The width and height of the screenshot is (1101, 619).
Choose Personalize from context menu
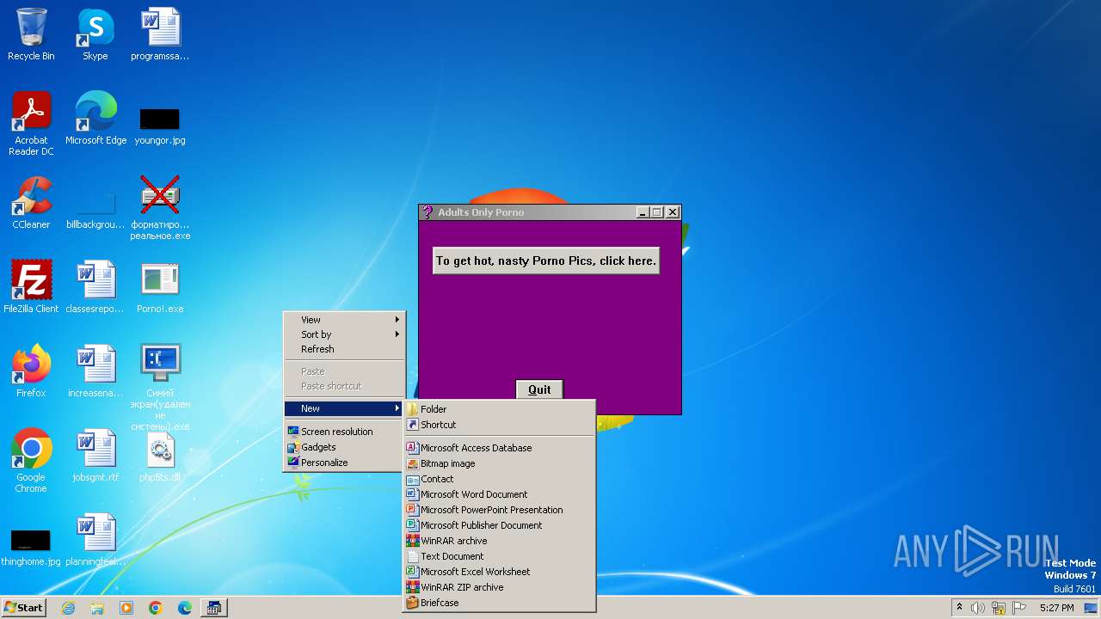pos(344,463)
